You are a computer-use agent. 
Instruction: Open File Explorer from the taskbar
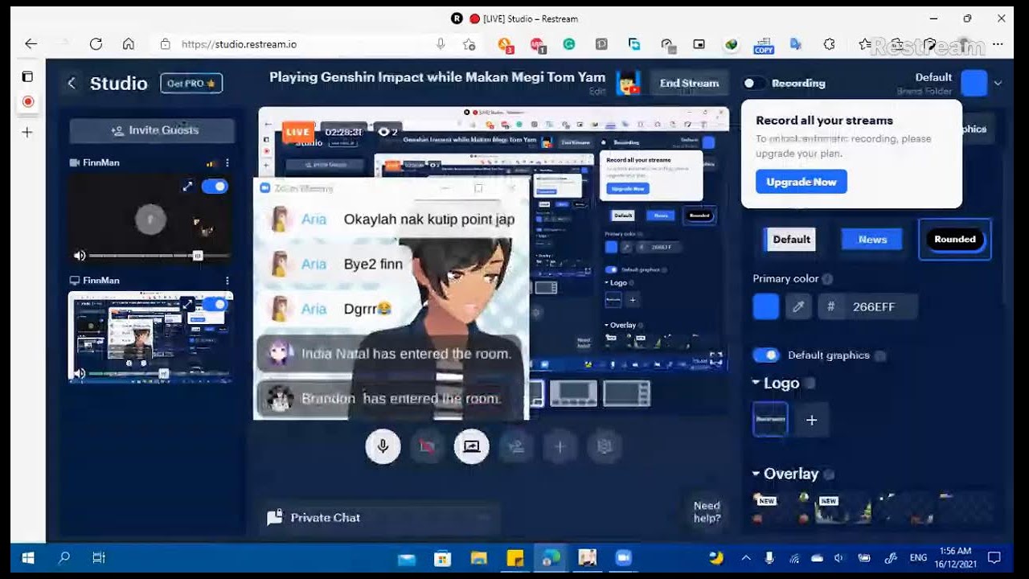pos(479,558)
